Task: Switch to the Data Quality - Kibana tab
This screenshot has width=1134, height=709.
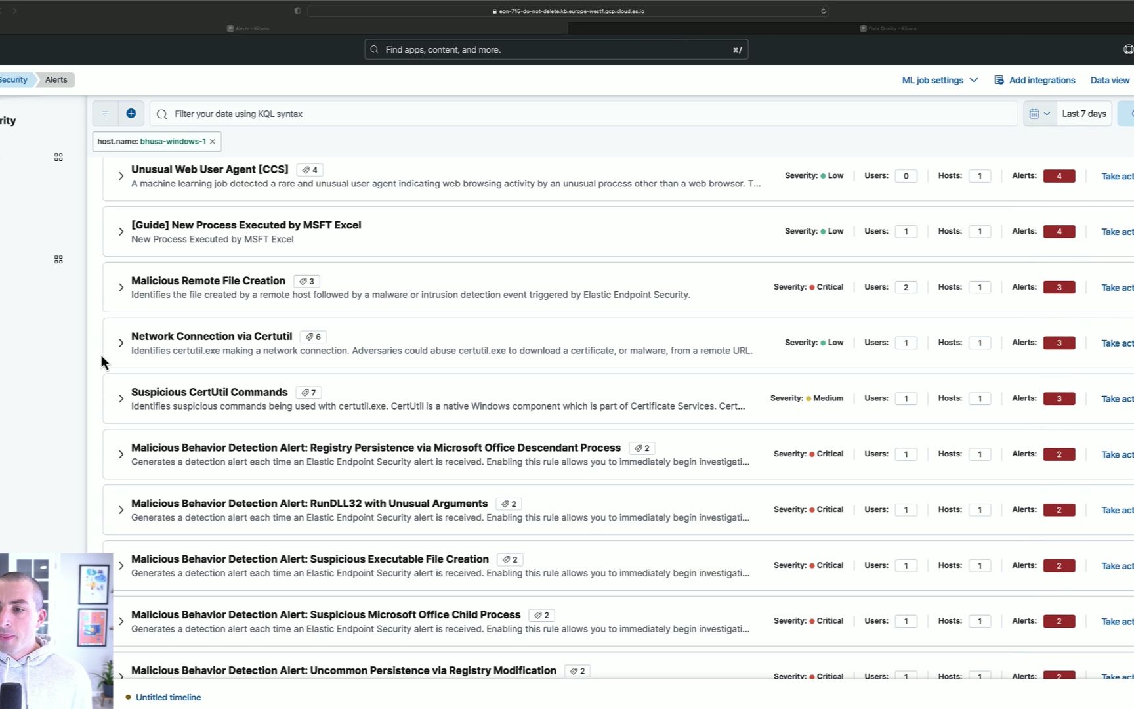Action: [888, 28]
